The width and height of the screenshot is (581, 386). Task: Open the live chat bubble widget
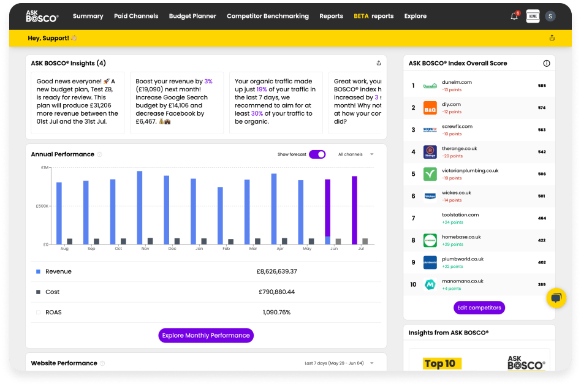(x=556, y=298)
